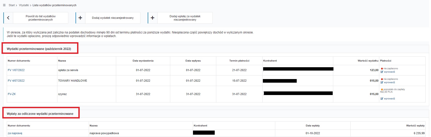Click wprowadź for czynsz expense
Screen dimensions: 431x137
click(x=389, y=99)
